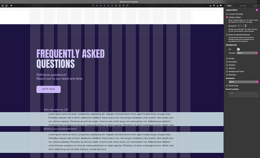Switch to the Style tab
The image size is (260, 158).
(229, 6)
